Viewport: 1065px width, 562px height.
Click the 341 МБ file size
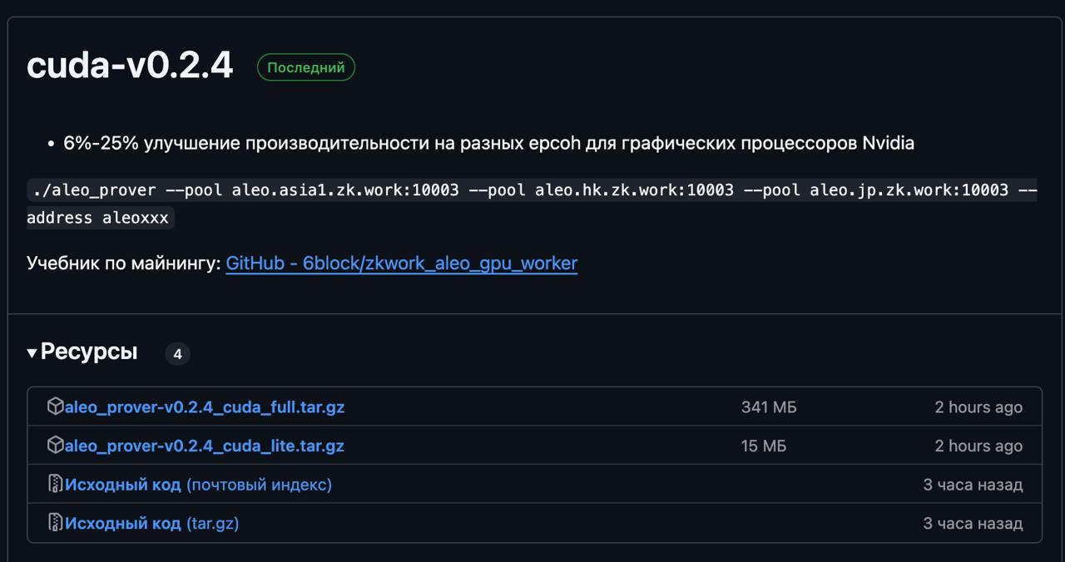[768, 407]
